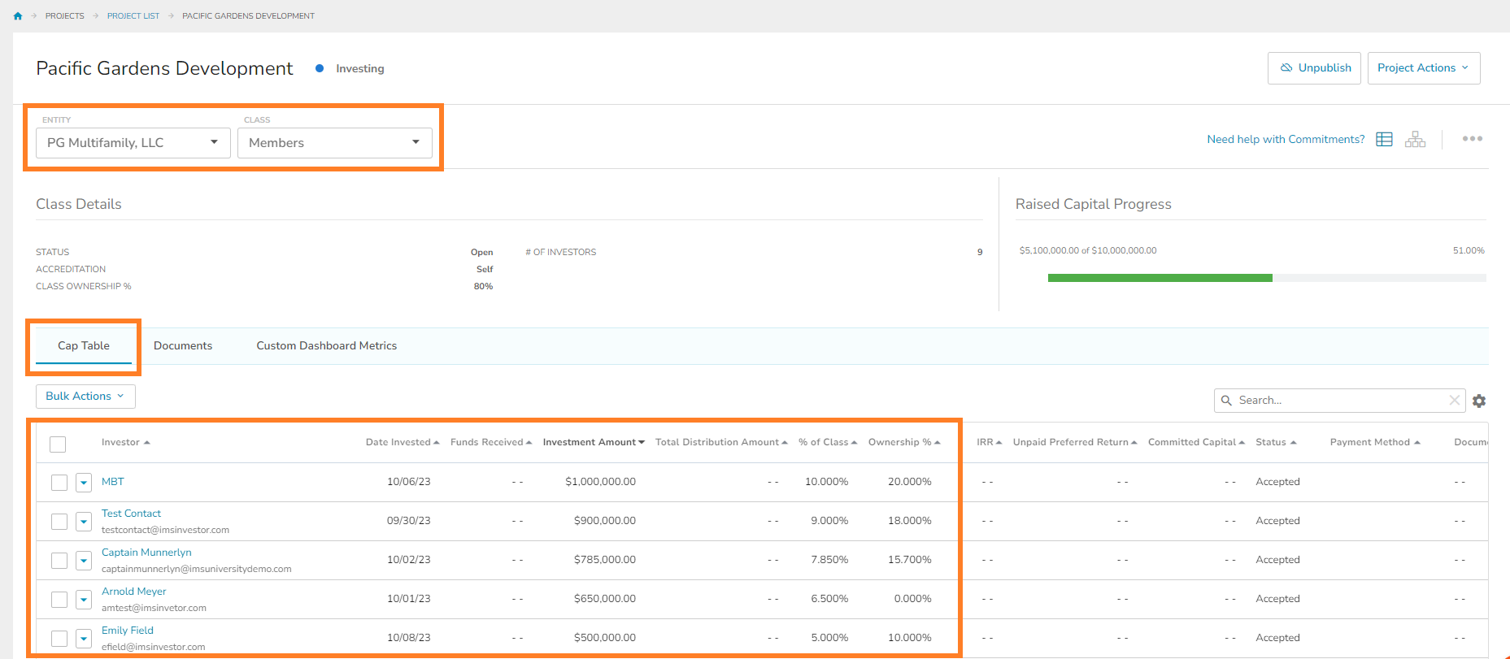Check the Test Contact row checkbox
The width and height of the screenshot is (1510, 659).
(x=59, y=522)
